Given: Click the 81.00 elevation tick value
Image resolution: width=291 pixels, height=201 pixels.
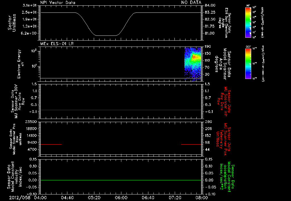Looking at the screenshot, I should [210, 33].
